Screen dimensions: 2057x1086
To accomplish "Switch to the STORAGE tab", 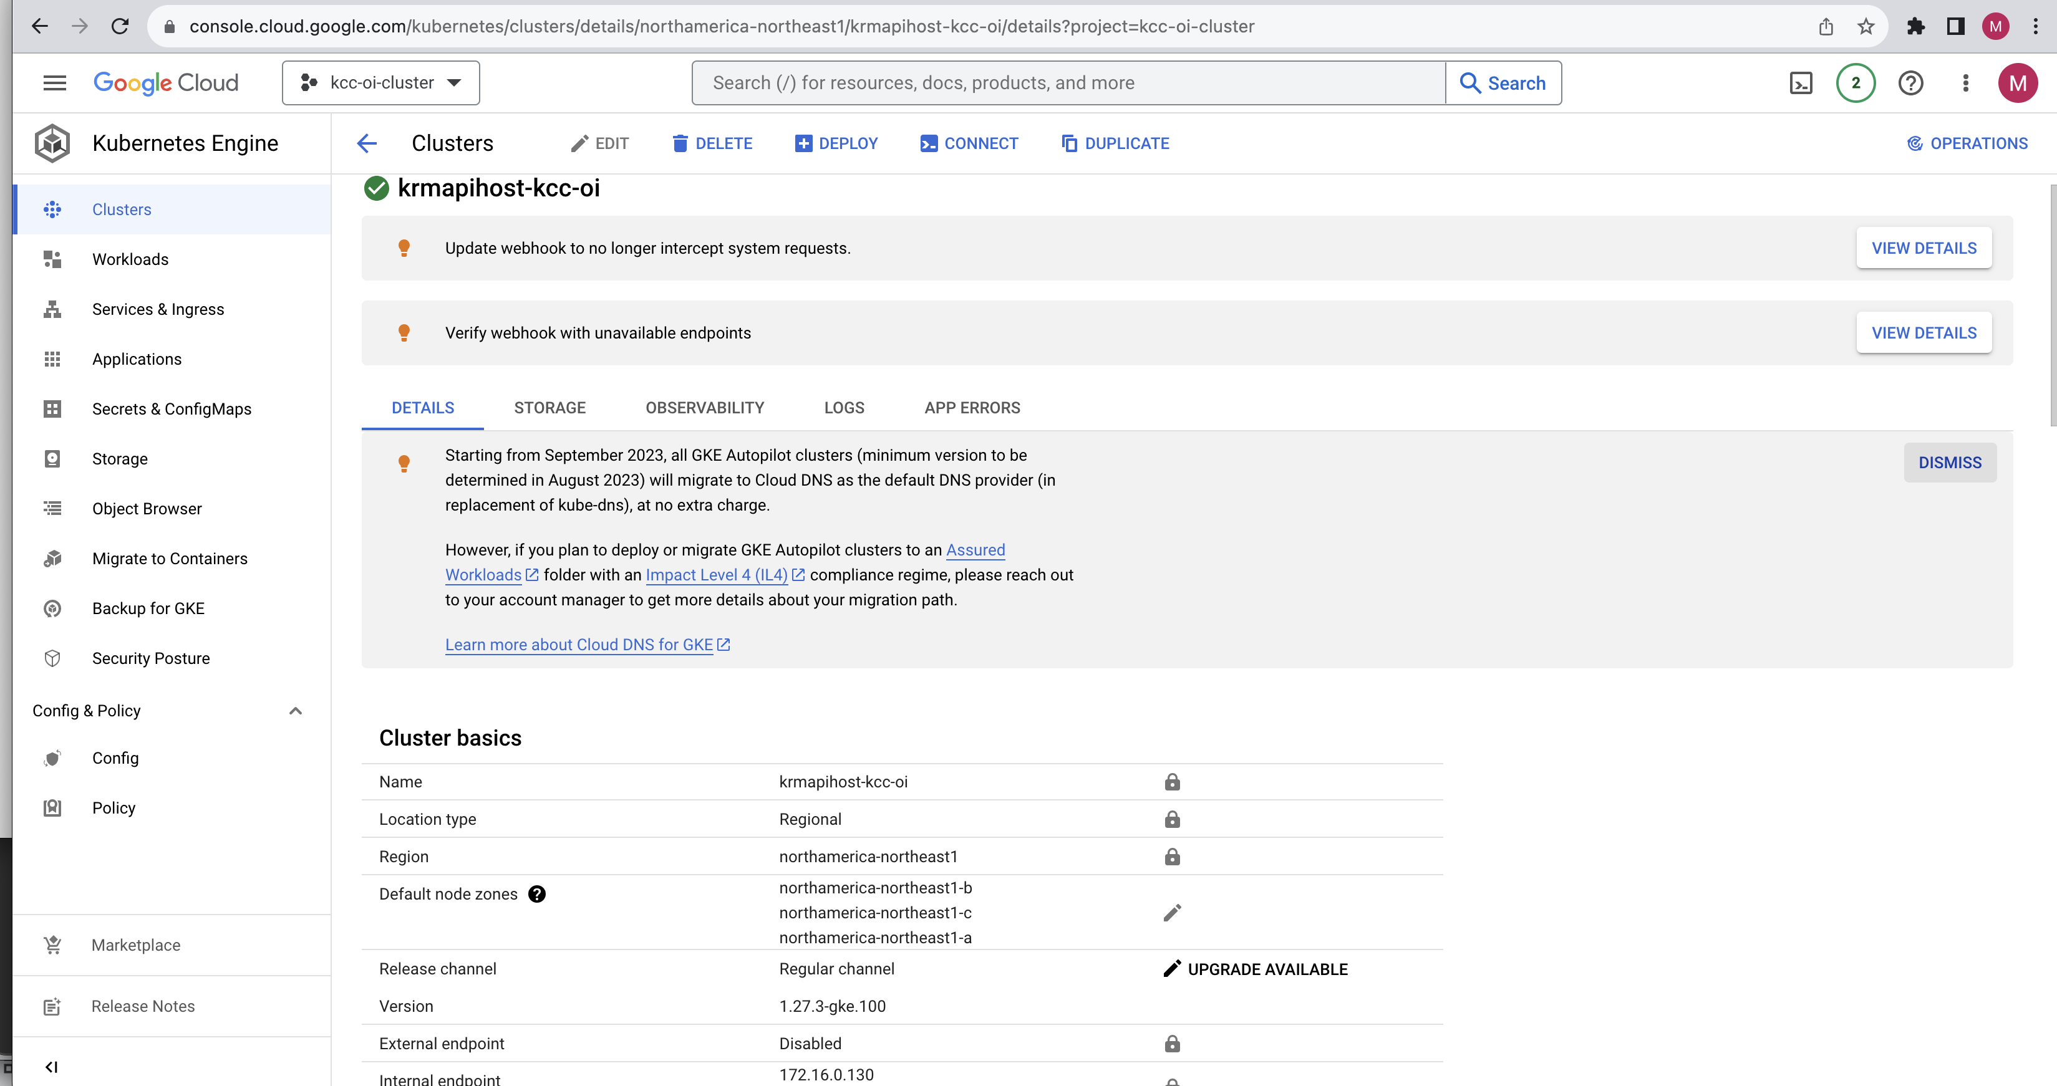I will 549,407.
